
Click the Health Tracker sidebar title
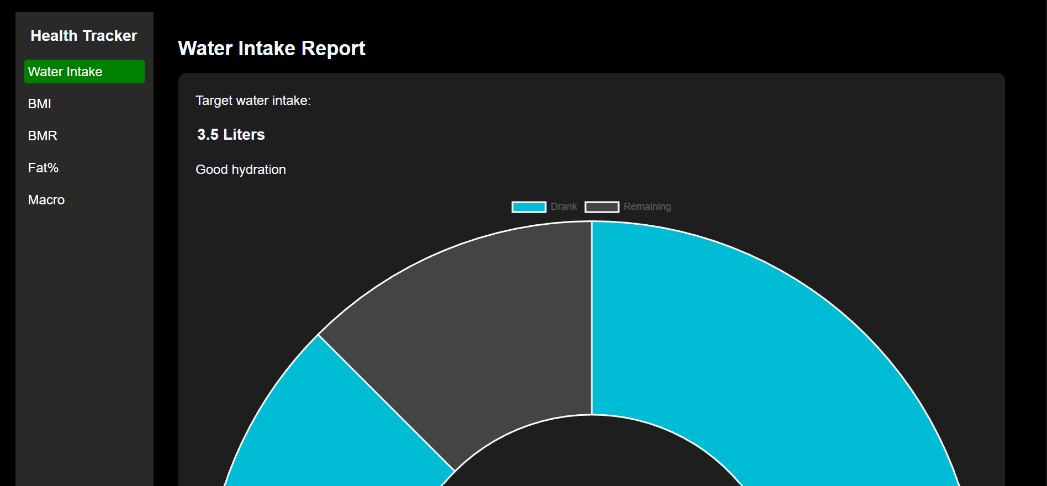click(84, 36)
